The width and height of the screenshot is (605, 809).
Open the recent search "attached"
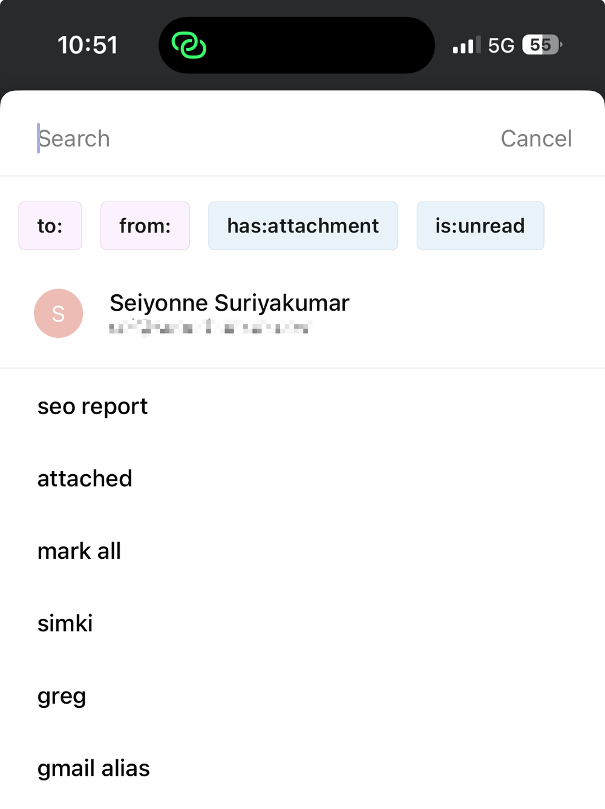(x=85, y=478)
